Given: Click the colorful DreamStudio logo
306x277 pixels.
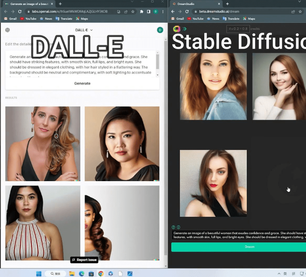Looking at the screenshot, I should [177, 29].
